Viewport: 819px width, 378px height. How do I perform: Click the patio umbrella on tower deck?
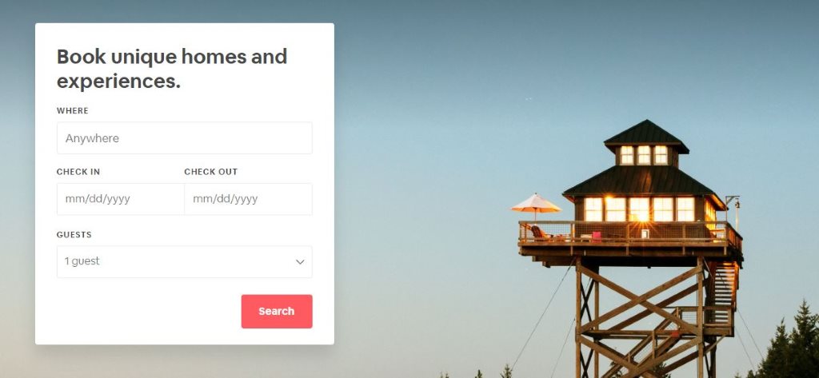click(x=536, y=205)
